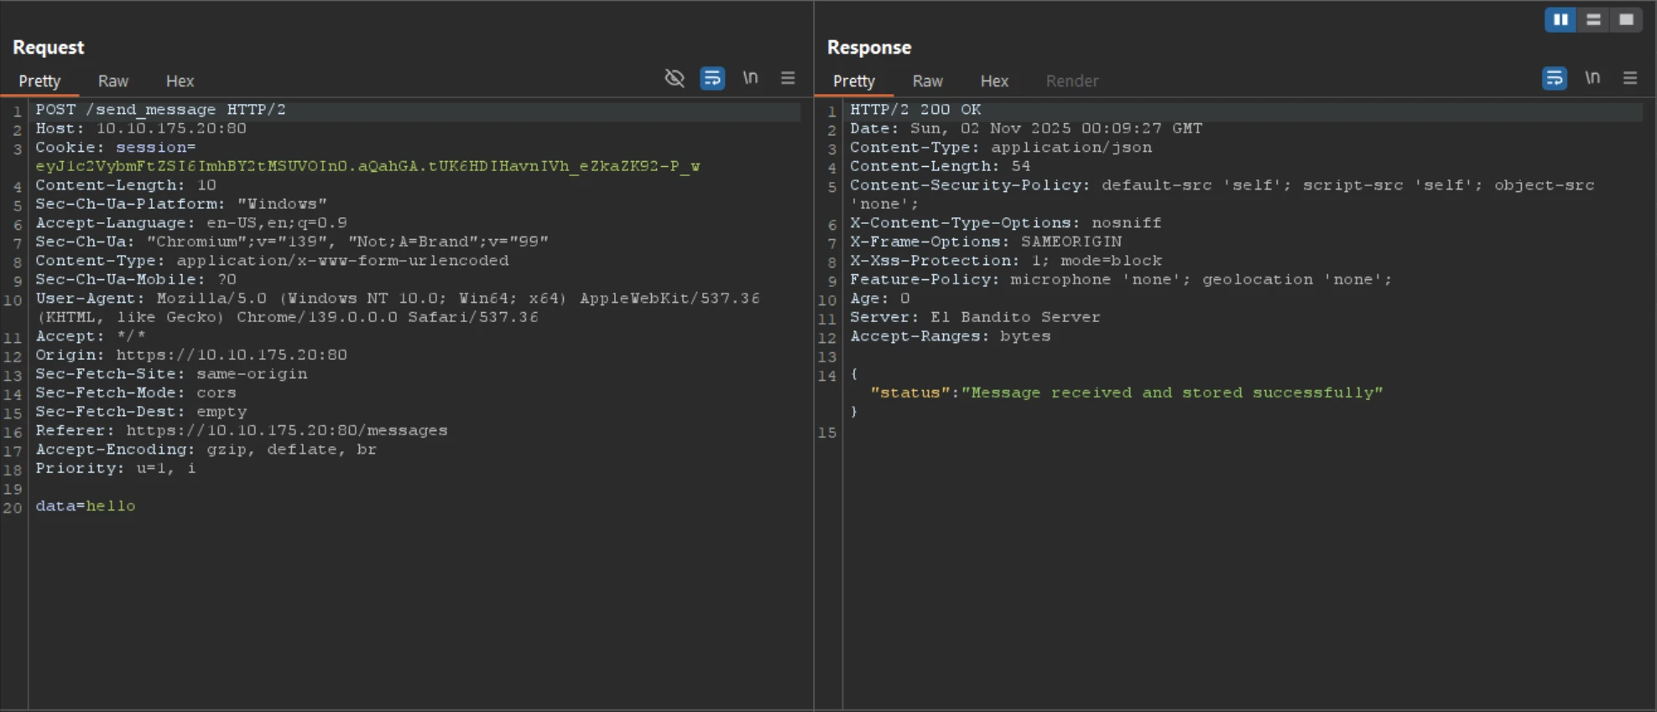Select the combined single-pane layout icon

[1626, 19]
